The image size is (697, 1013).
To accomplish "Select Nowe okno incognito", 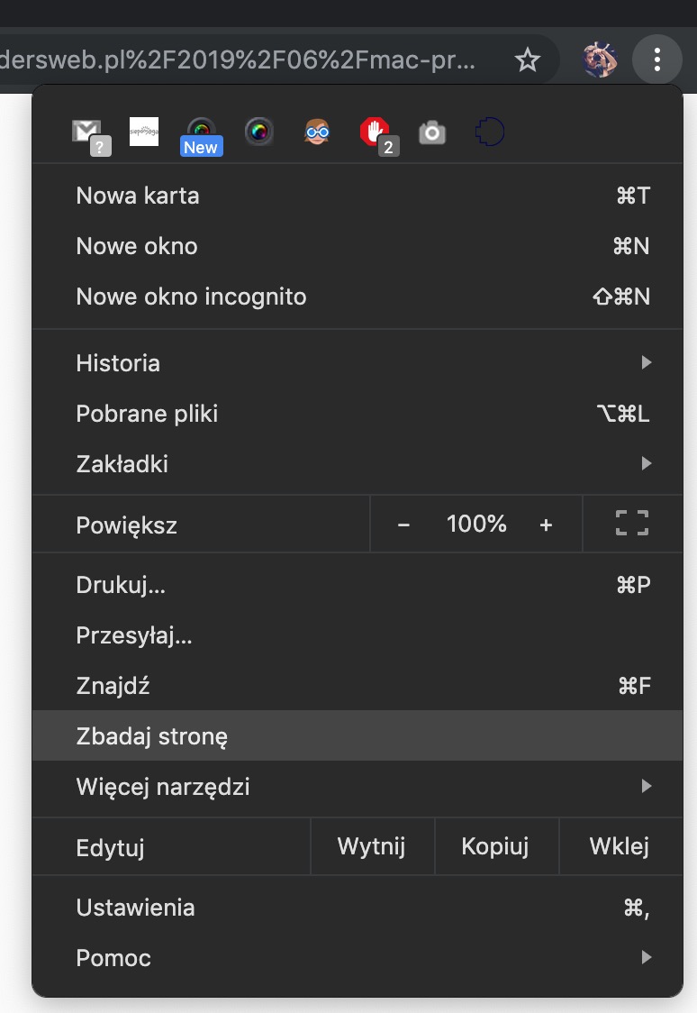I will [x=357, y=297].
